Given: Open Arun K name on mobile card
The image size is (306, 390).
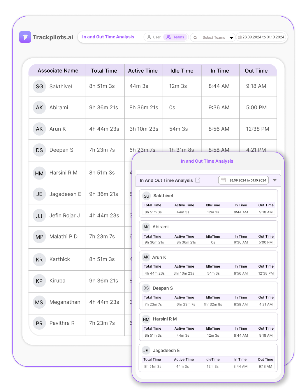Looking at the screenshot, I should pyautogui.click(x=159, y=257).
